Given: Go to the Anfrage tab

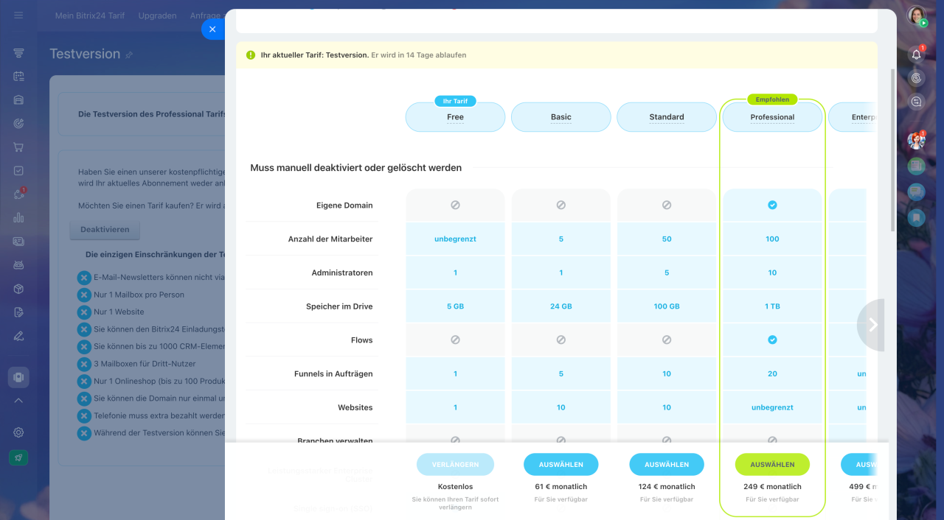Looking at the screenshot, I should pos(206,15).
